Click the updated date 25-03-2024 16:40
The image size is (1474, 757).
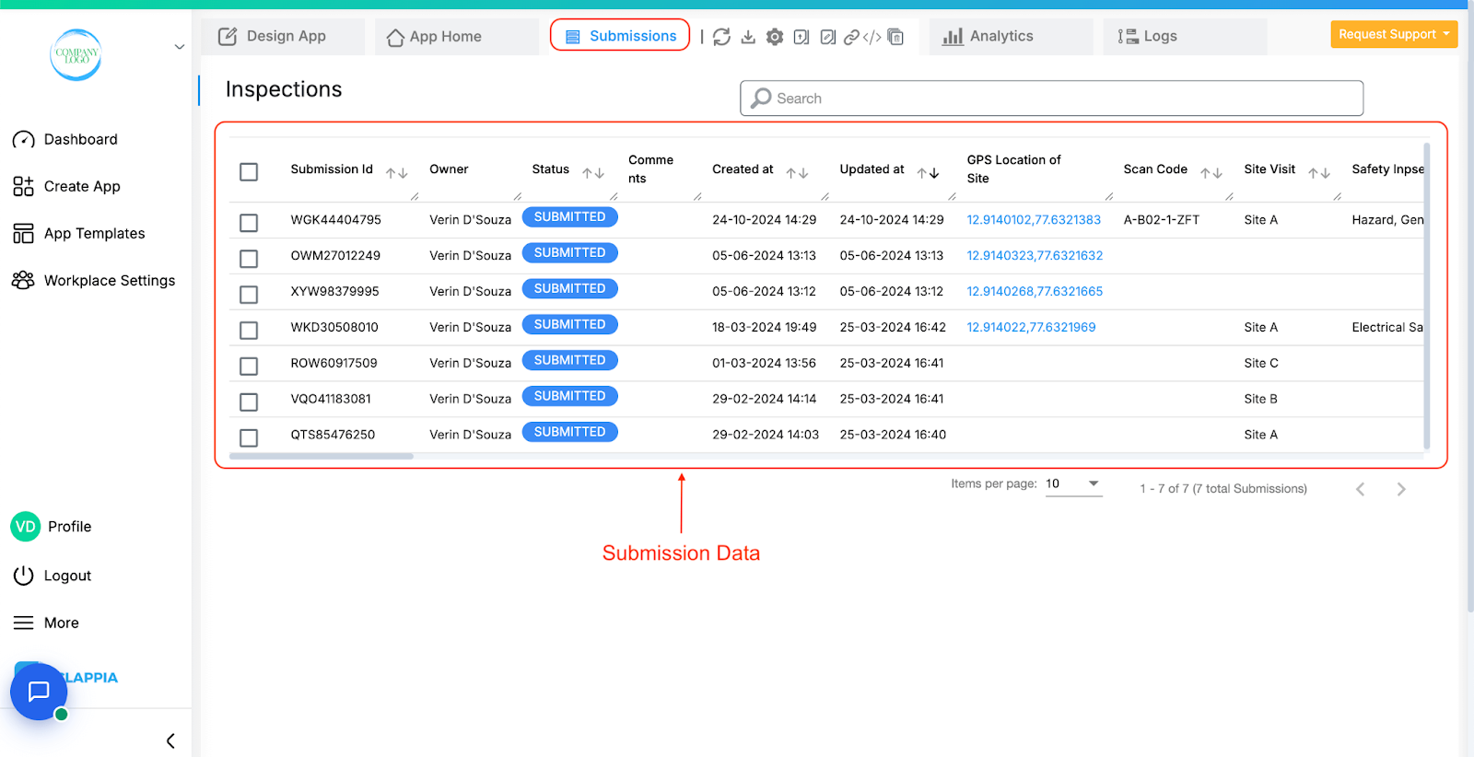pyautogui.click(x=893, y=436)
